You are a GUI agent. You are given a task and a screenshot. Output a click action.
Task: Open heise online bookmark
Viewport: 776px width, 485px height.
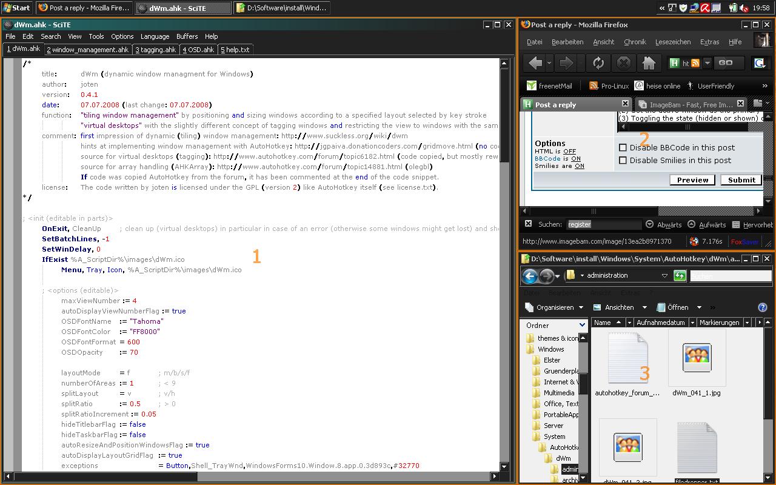coord(658,86)
